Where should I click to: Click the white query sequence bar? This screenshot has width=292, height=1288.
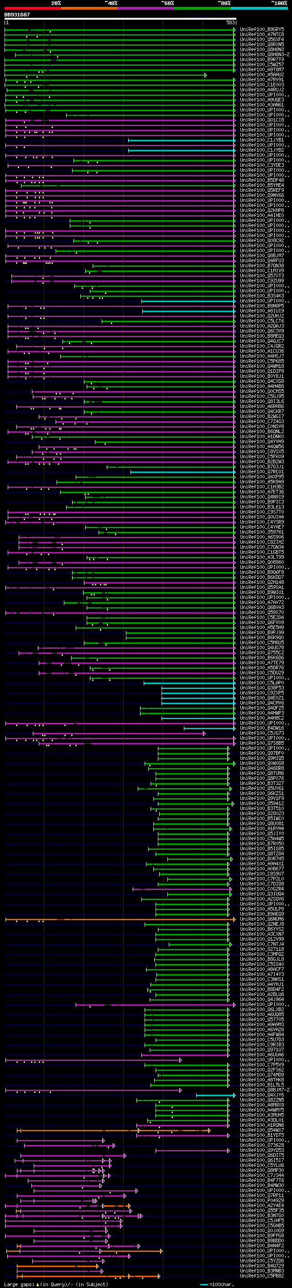pyautogui.click(x=120, y=18)
